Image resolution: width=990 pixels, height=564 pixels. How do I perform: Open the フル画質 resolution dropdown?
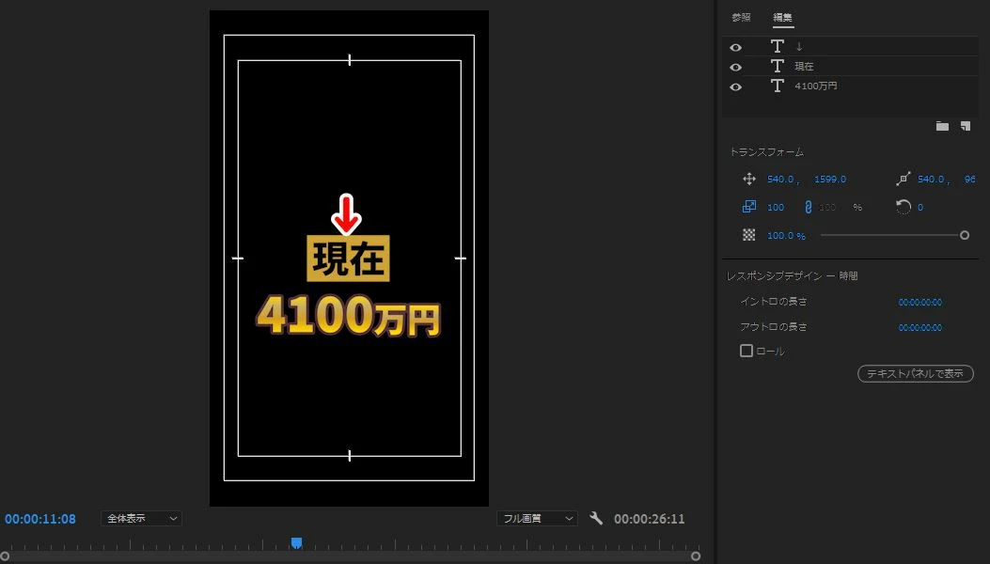(537, 519)
